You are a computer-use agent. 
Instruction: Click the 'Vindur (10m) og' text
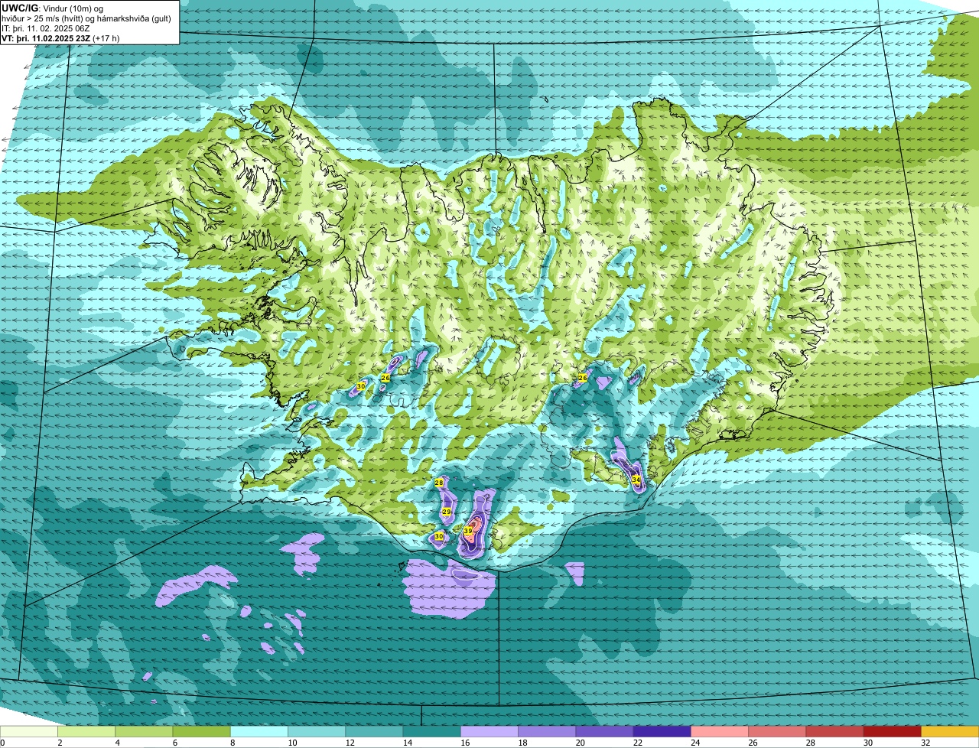tap(73, 8)
